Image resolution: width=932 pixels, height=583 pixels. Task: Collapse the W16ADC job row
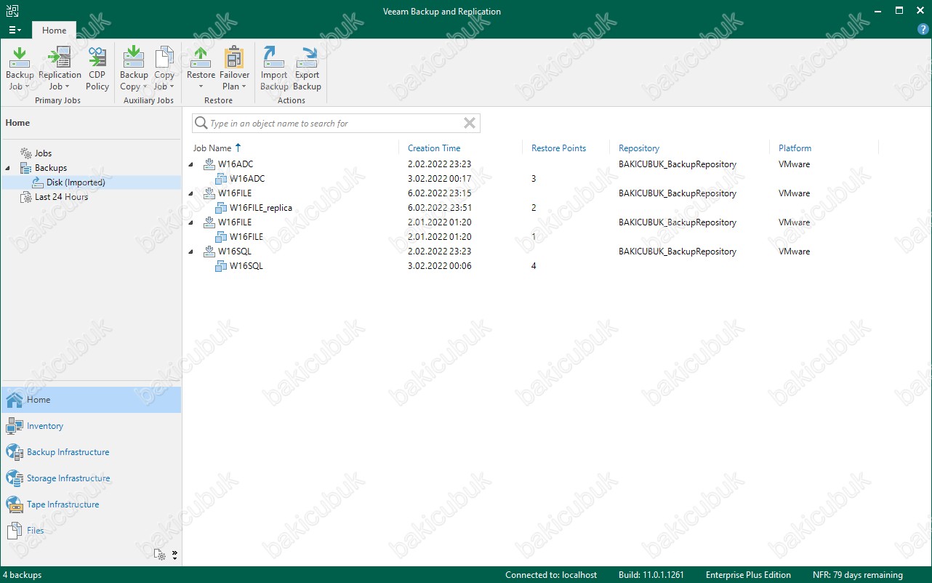click(191, 164)
